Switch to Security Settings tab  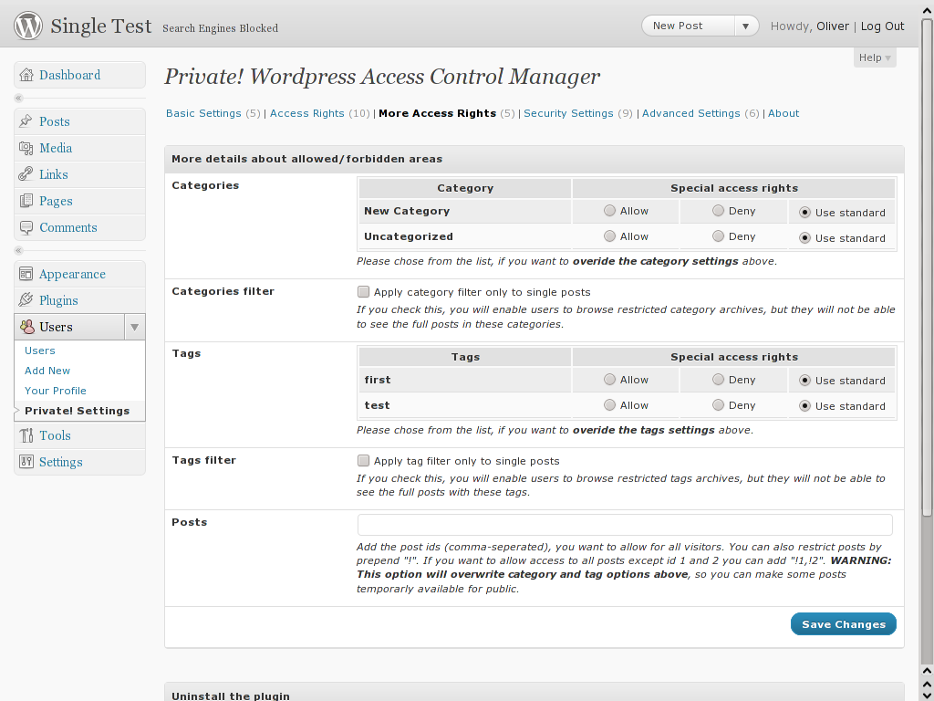click(x=568, y=113)
